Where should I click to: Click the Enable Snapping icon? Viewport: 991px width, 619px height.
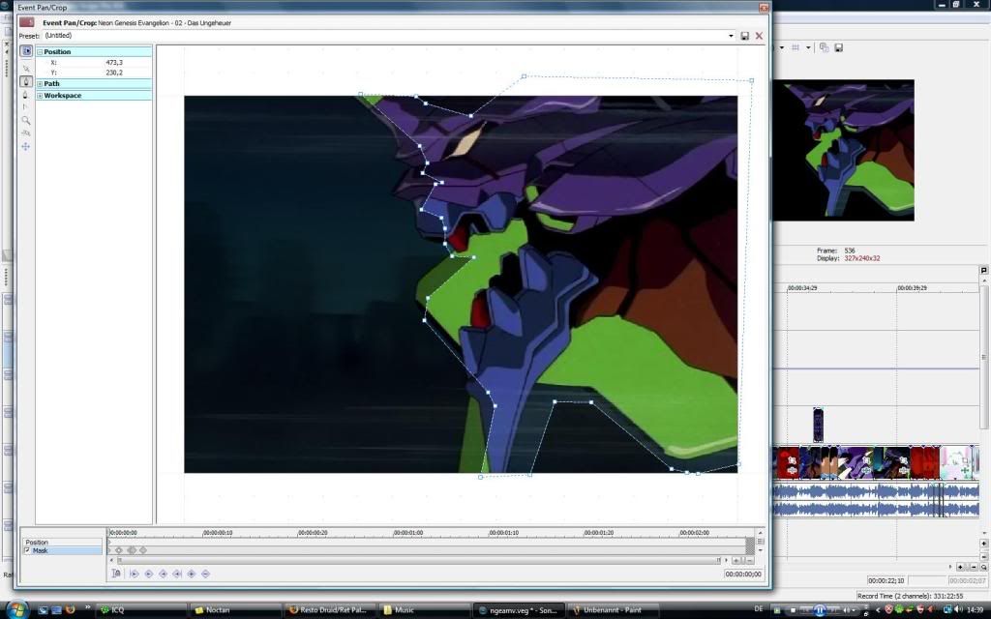click(x=26, y=133)
